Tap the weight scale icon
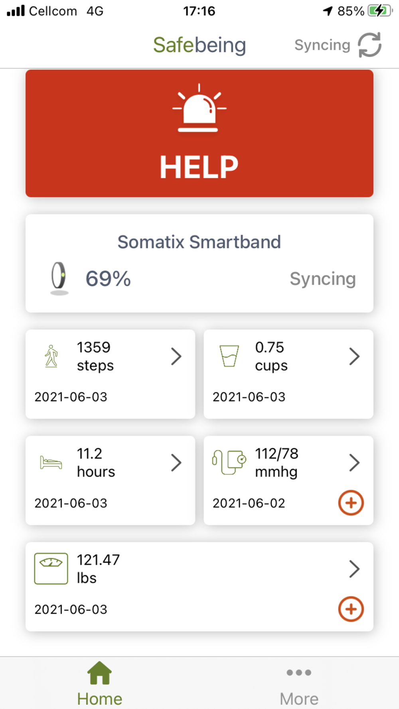399x709 pixels. tap(51, 569)
